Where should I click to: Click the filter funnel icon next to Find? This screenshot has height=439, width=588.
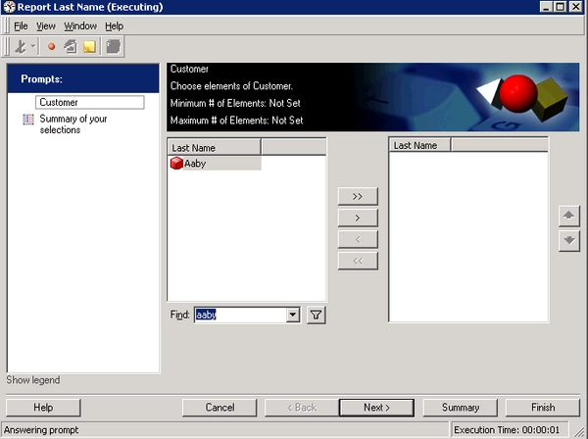coord(317,315)
